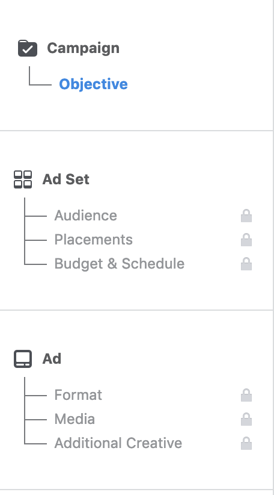The image size is (274, 495).
Task: Click the Ad Set grid icon
Action: [23, 179]
